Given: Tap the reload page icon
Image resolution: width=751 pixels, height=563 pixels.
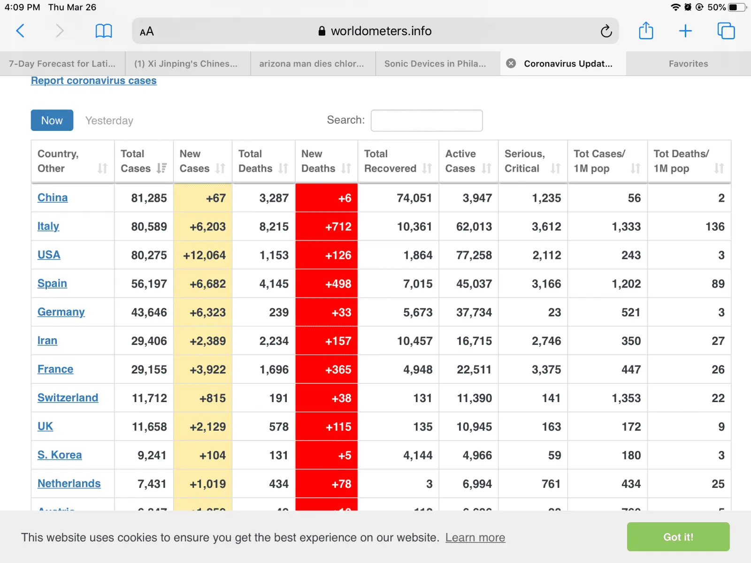Looking at the screenshot, I should [x=606, y=31].
